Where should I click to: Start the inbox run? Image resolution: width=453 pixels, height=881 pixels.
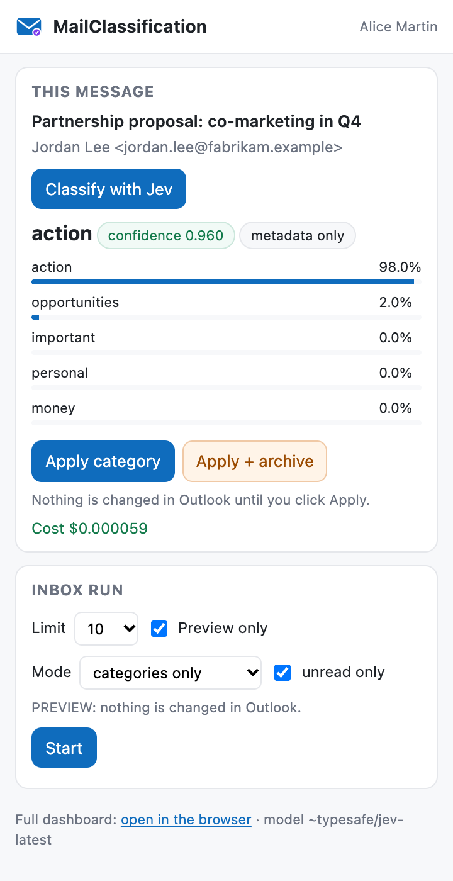pos(64,748)
